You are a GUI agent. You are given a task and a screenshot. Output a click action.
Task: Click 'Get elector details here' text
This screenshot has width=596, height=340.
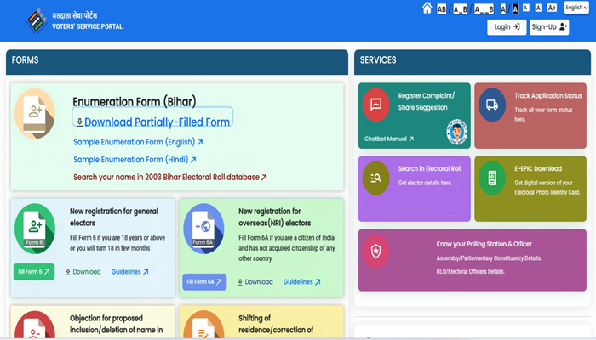(x=426, y=183)
